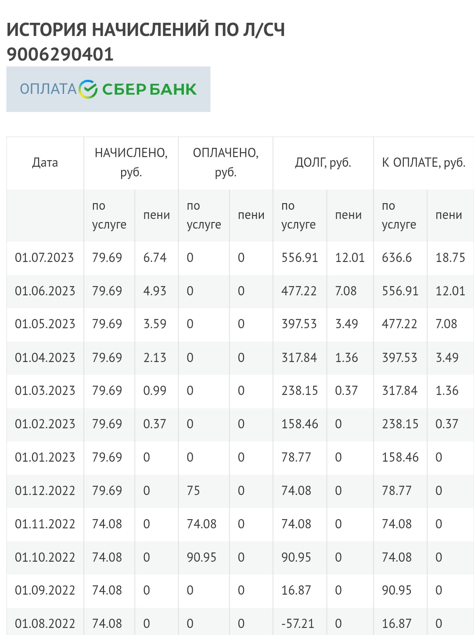The image size is (474, 635).
Task: Click the Sberbank green checkmark logo icon
Action: (x=88, y=89)
